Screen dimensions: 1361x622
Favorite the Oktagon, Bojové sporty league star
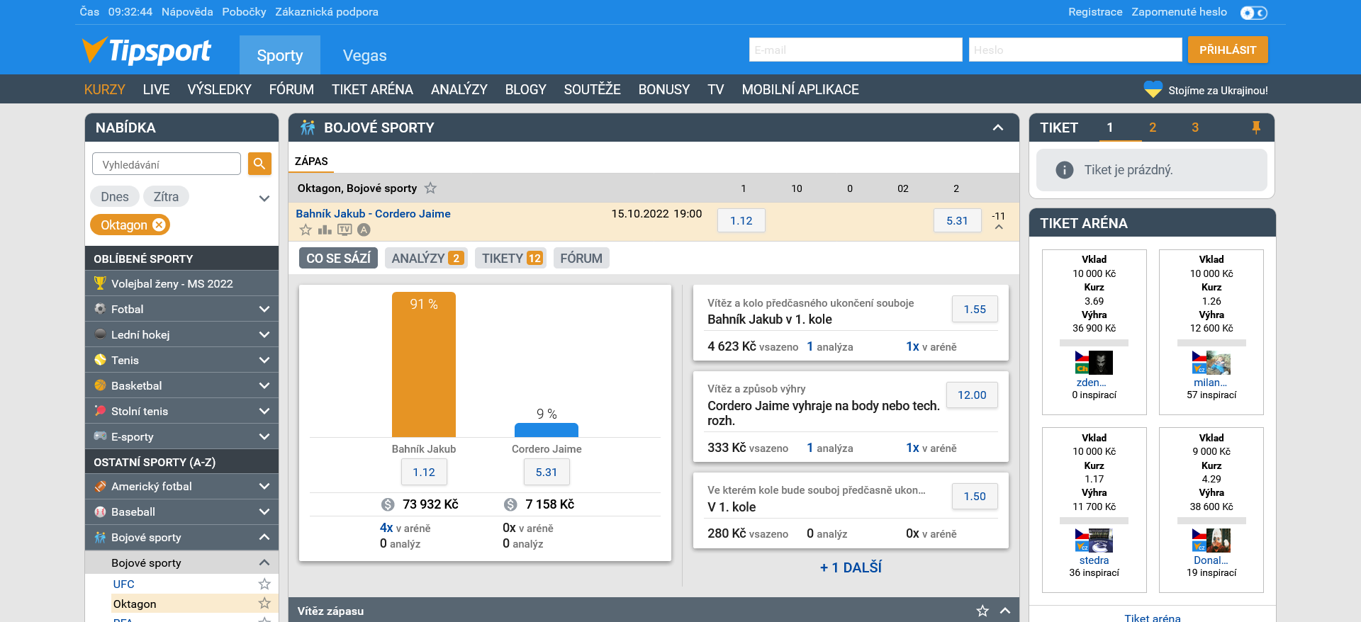430,188
